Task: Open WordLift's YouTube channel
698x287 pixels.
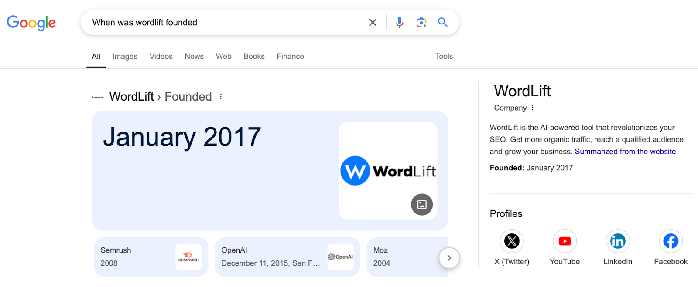Action: (564, 241)
